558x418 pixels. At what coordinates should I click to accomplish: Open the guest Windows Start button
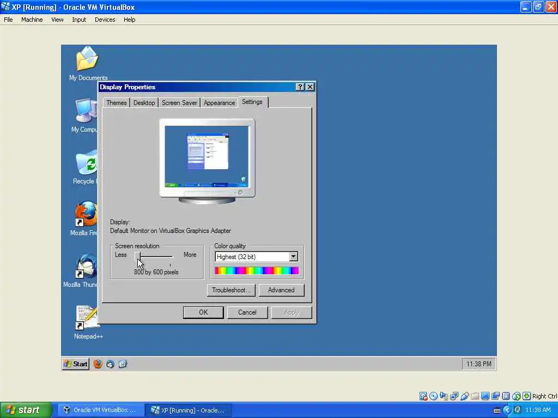click(x=75, y=364)
